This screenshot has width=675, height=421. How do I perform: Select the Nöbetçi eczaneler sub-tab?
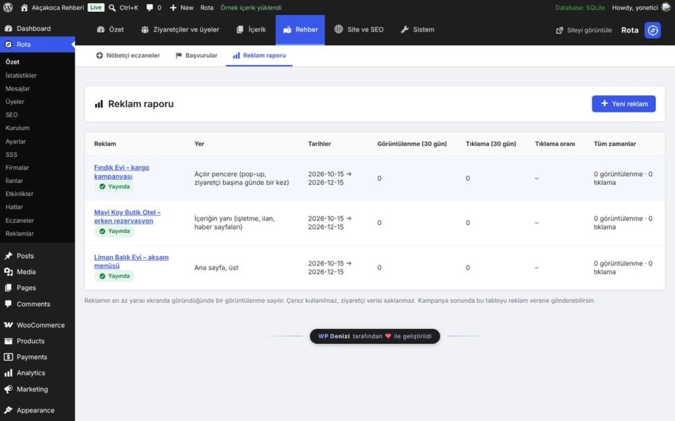tap(128, 55)
